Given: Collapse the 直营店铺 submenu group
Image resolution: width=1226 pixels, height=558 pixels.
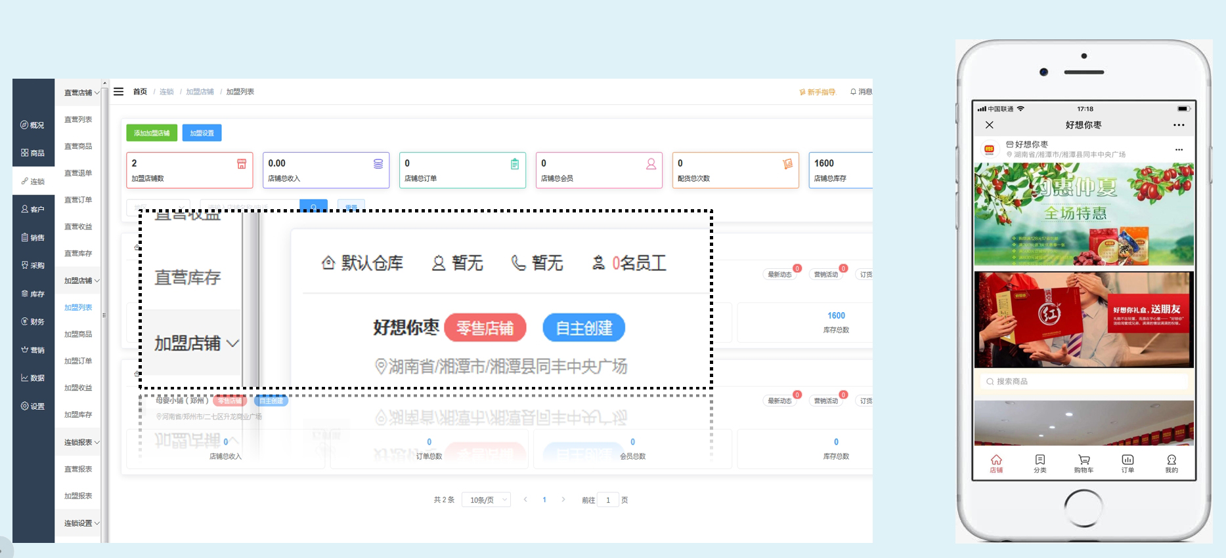Looking at the screenshot, I should pos(81,92).
